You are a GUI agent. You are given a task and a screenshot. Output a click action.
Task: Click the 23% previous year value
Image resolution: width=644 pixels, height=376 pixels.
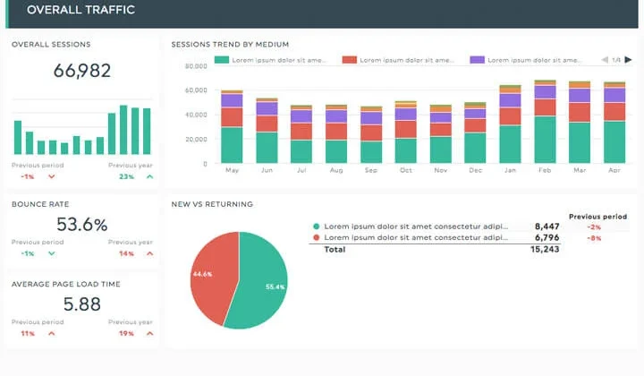coord(126,176)
